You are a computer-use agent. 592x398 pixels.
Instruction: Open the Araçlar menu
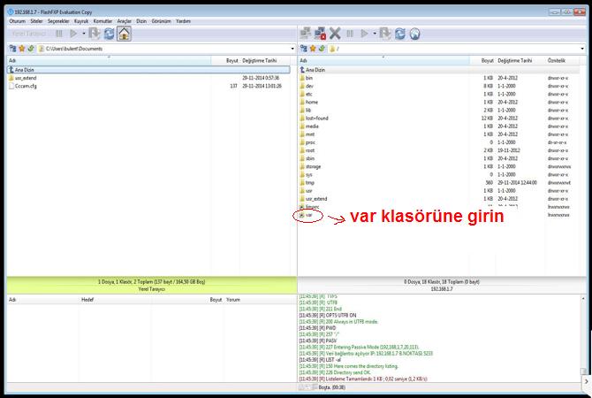click(125, 20)
